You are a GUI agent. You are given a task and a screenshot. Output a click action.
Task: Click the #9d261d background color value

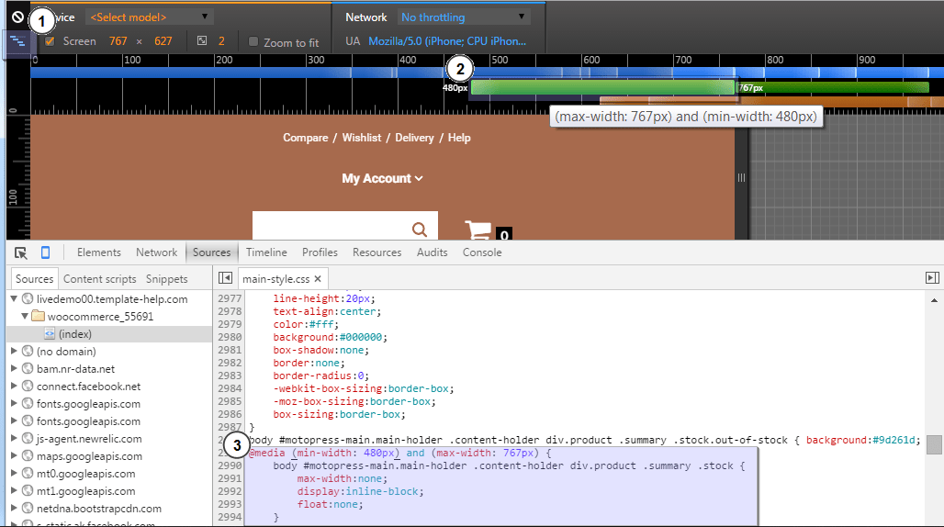coord(894,440)
